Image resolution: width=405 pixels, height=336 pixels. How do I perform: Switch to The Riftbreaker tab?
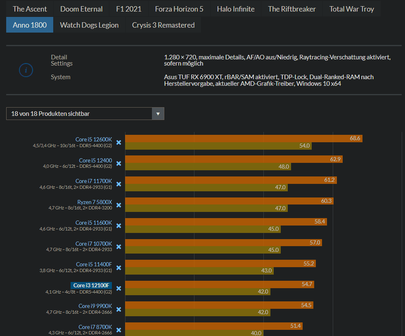coord(291,9)
